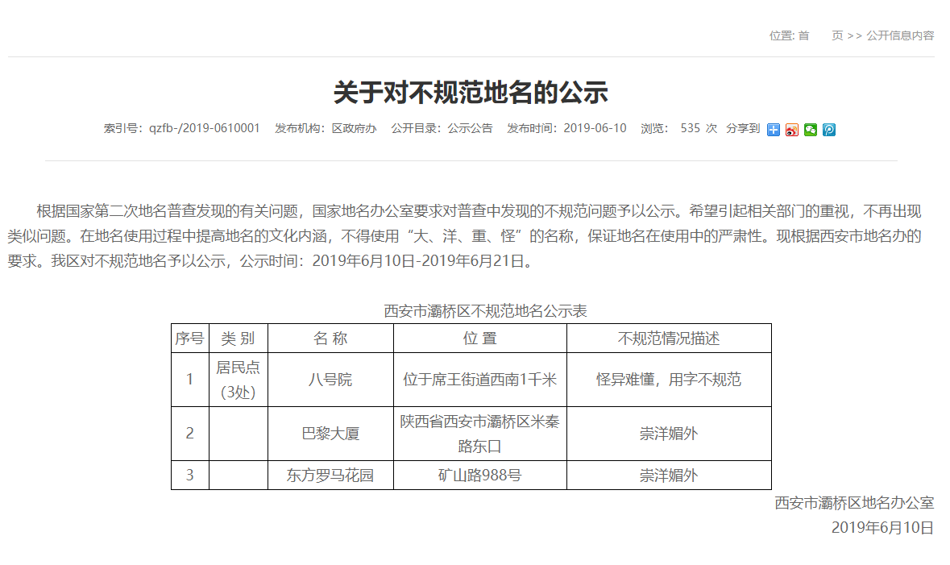Share the notice via the Sina Weibo icon

pos(791,130)
